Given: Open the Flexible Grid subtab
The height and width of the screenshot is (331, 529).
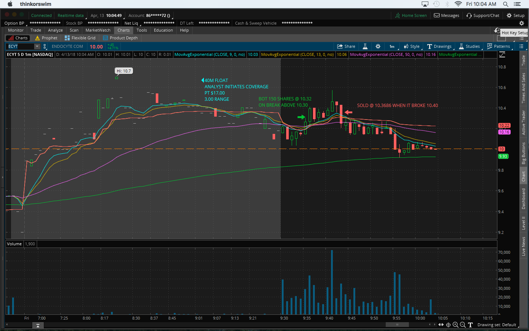Looking at the screenshot, I should (80, 38).
